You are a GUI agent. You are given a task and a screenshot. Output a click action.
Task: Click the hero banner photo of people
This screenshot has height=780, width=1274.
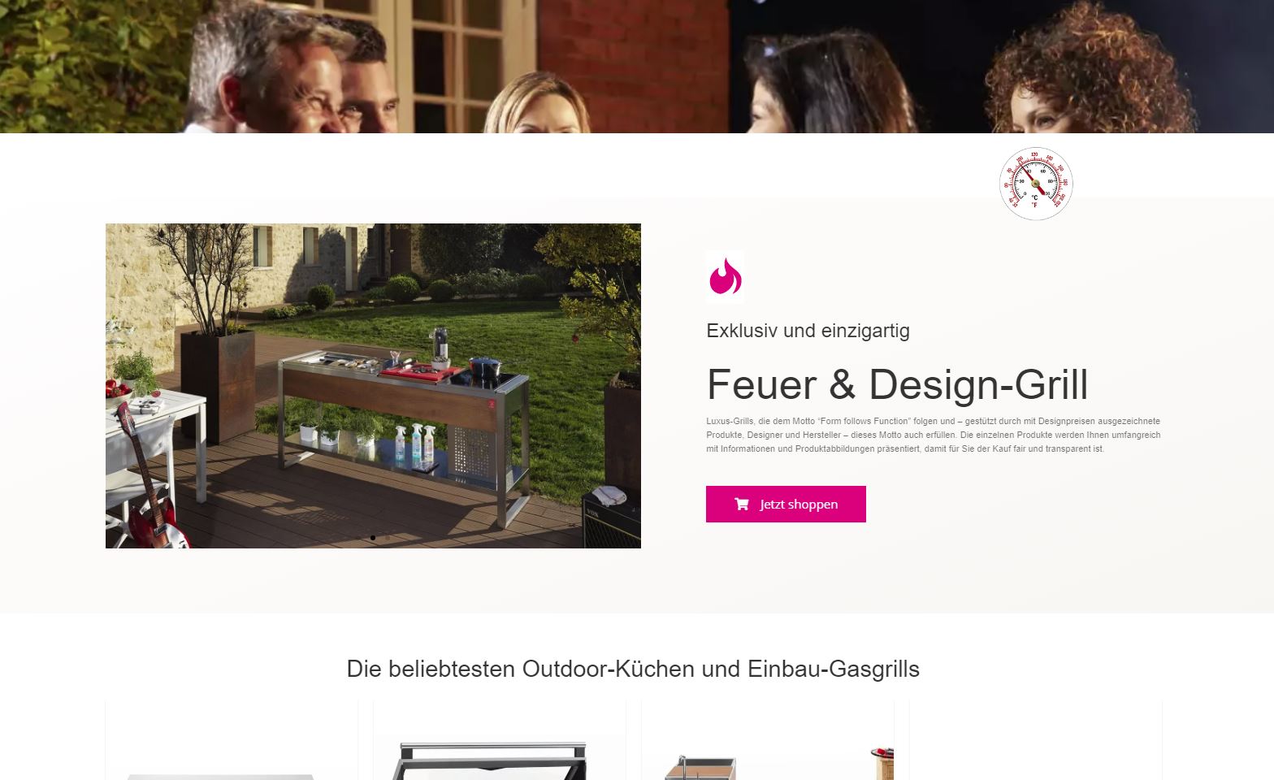[x=637, y=67]
